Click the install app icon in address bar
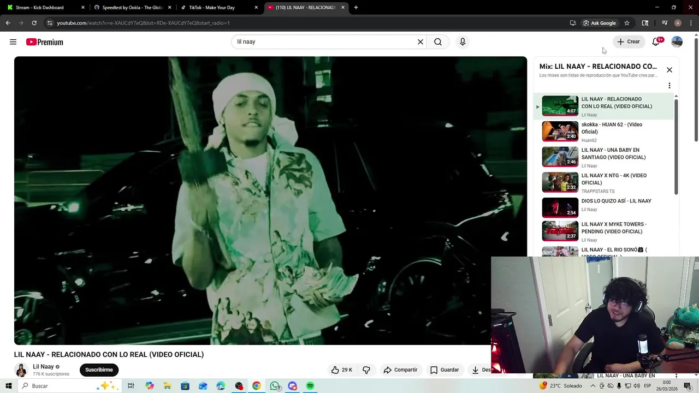 [x=573, y=23]
